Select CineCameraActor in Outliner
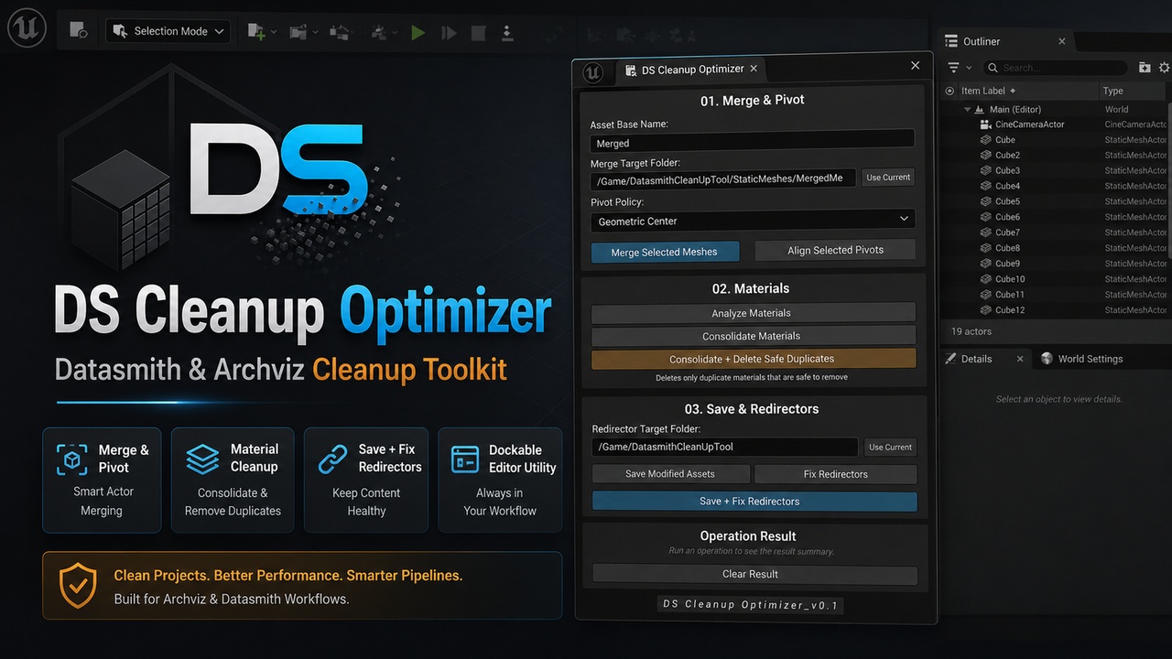The width and height of the screenshot is (1172, 659). (1054, 124)
